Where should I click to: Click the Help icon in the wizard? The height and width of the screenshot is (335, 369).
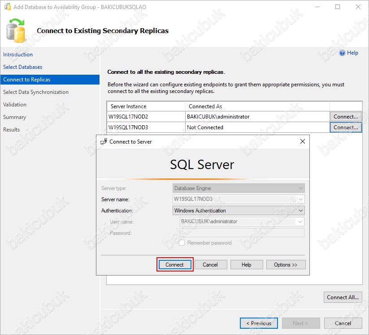[x=342, y=53]
